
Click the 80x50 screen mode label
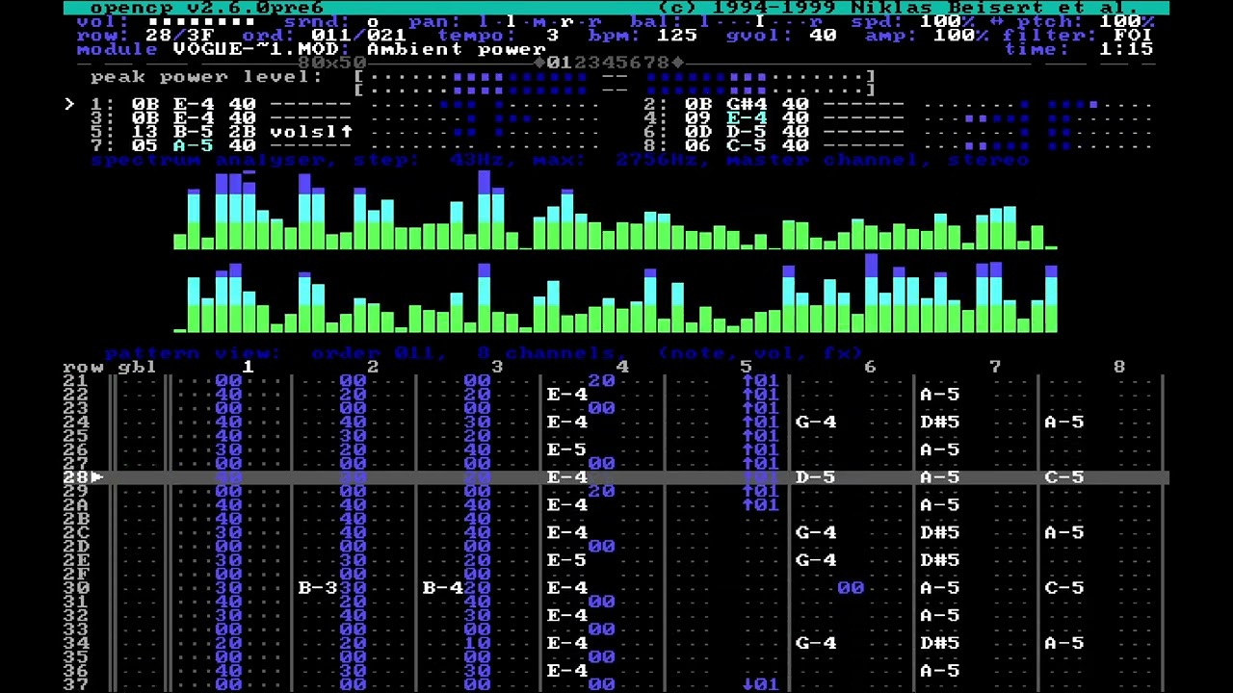click(332, 63)
